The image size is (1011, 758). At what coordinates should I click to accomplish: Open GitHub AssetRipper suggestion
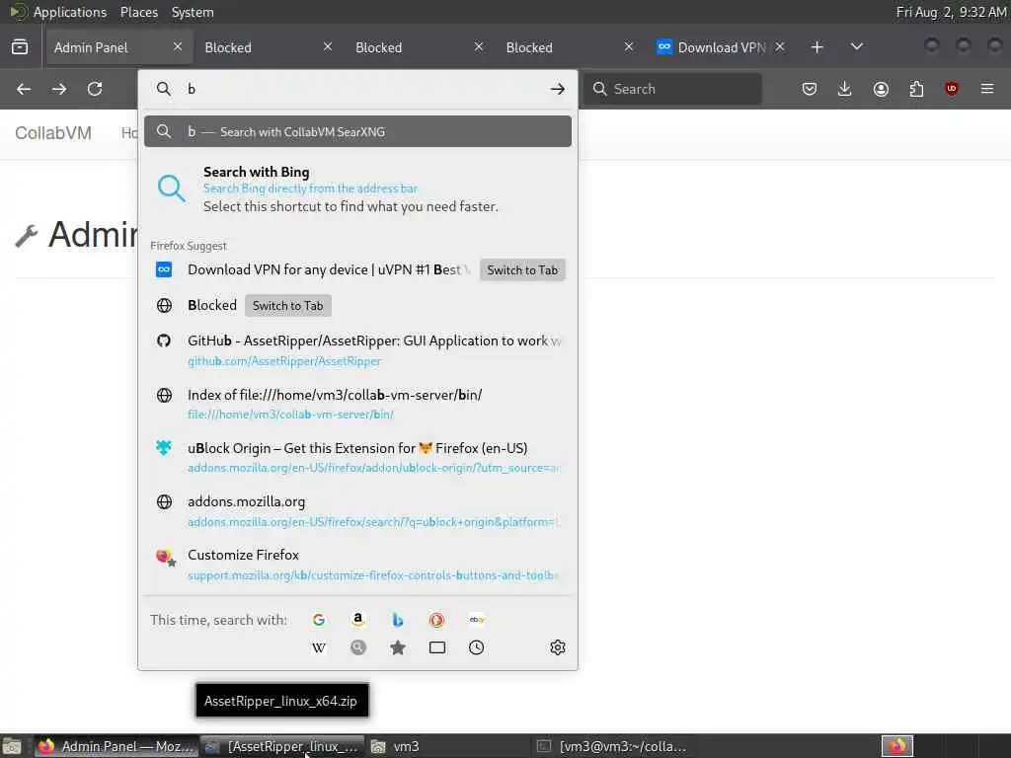pyautogui.click(x=357, y=350)
